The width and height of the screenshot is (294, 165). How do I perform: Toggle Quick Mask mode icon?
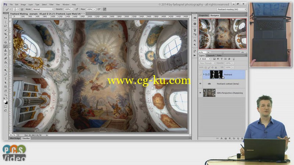pos(6,107)
